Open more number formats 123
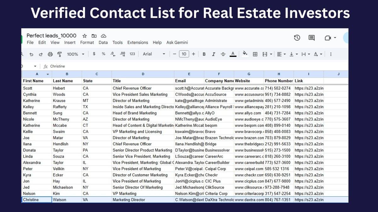Image resolution: width=378 pixels, height=212 pixels. click(132, 54)
